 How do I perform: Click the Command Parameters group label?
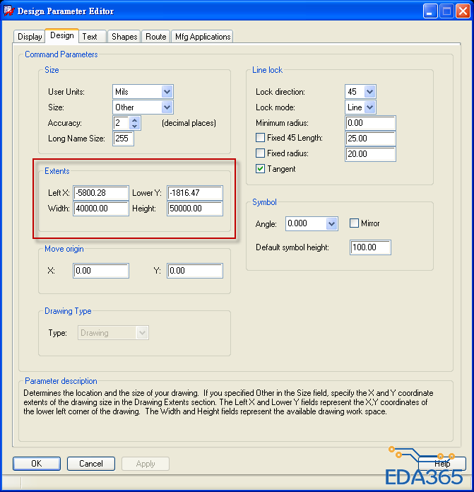(61, 54)
